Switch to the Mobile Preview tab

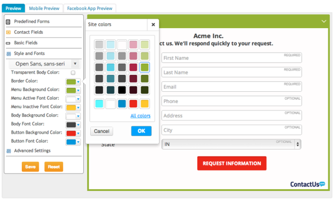click(44, 8)
